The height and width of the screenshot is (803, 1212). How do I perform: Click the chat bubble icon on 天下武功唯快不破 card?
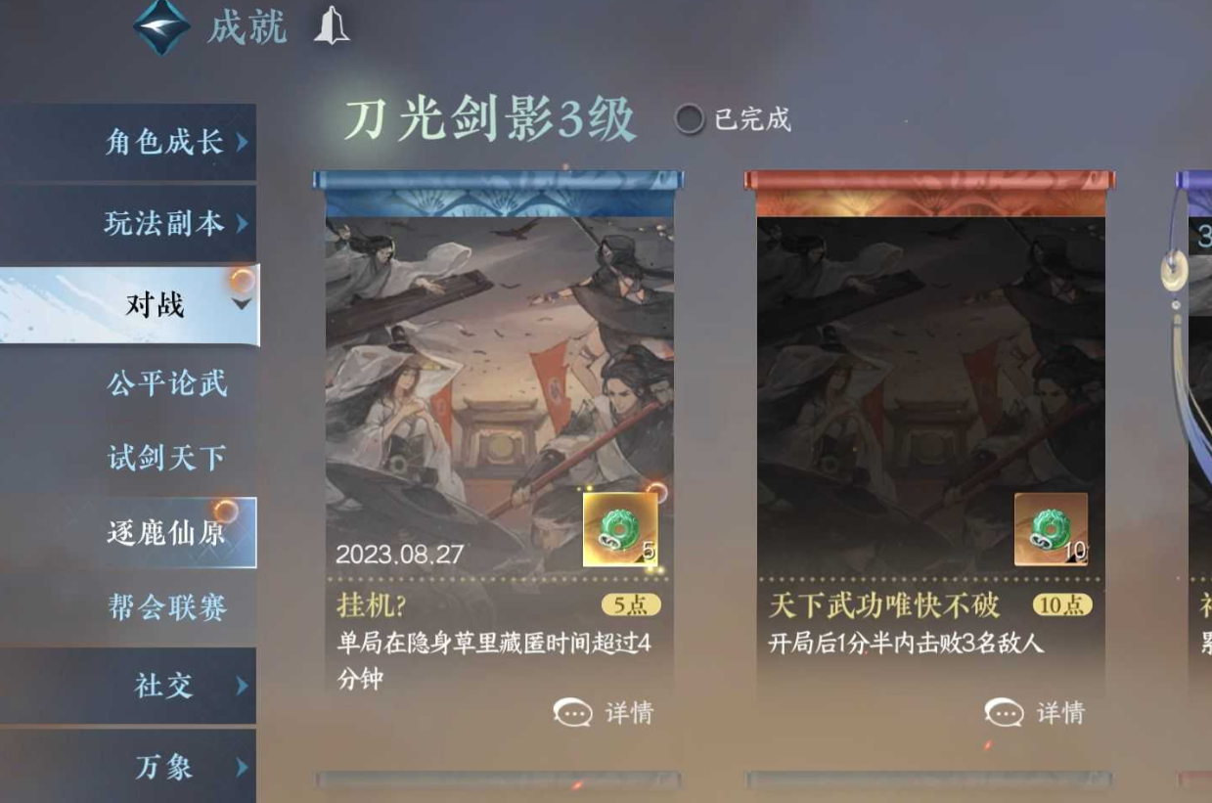pos(1005,713)
